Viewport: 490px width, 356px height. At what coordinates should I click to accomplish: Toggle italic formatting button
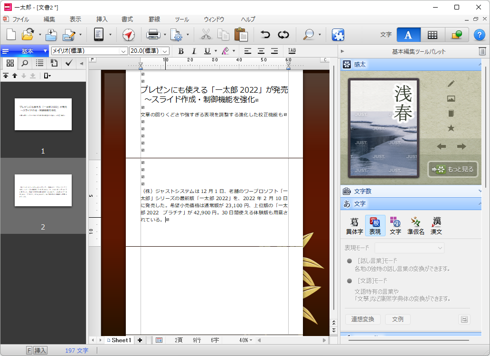194,51
